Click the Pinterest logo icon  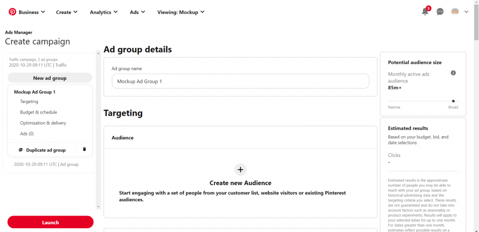[x=12, y=12]
